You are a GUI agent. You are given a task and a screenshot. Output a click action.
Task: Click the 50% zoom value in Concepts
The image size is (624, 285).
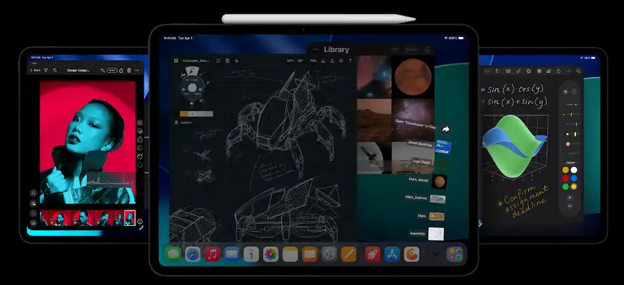coord(290,61)
